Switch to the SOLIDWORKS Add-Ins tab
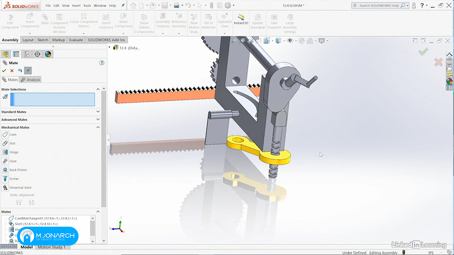 point(106,40)
